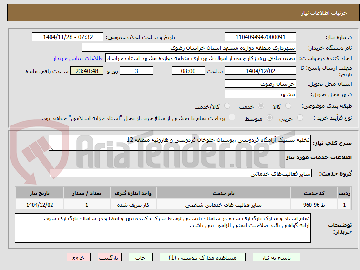Click the توضیحات خریدار notes textarea
Screen dimensions: 360x270
(163, 228)
